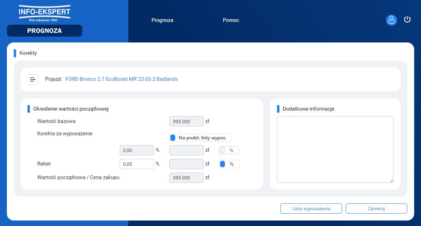Open the user profile icon
The height and width of the screenshot is (226, 421).
click(391, 20)
